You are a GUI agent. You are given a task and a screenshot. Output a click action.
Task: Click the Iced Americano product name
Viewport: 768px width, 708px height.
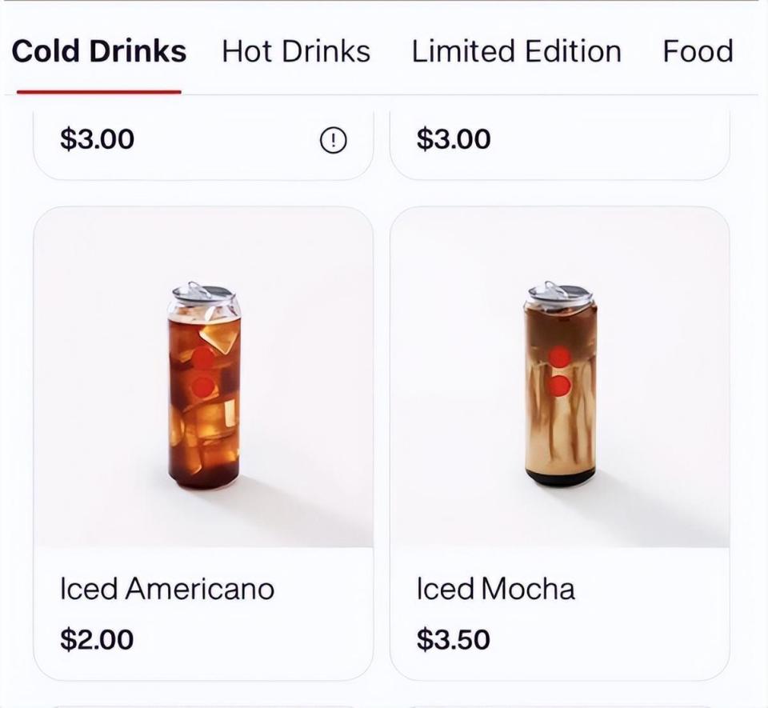166,590
